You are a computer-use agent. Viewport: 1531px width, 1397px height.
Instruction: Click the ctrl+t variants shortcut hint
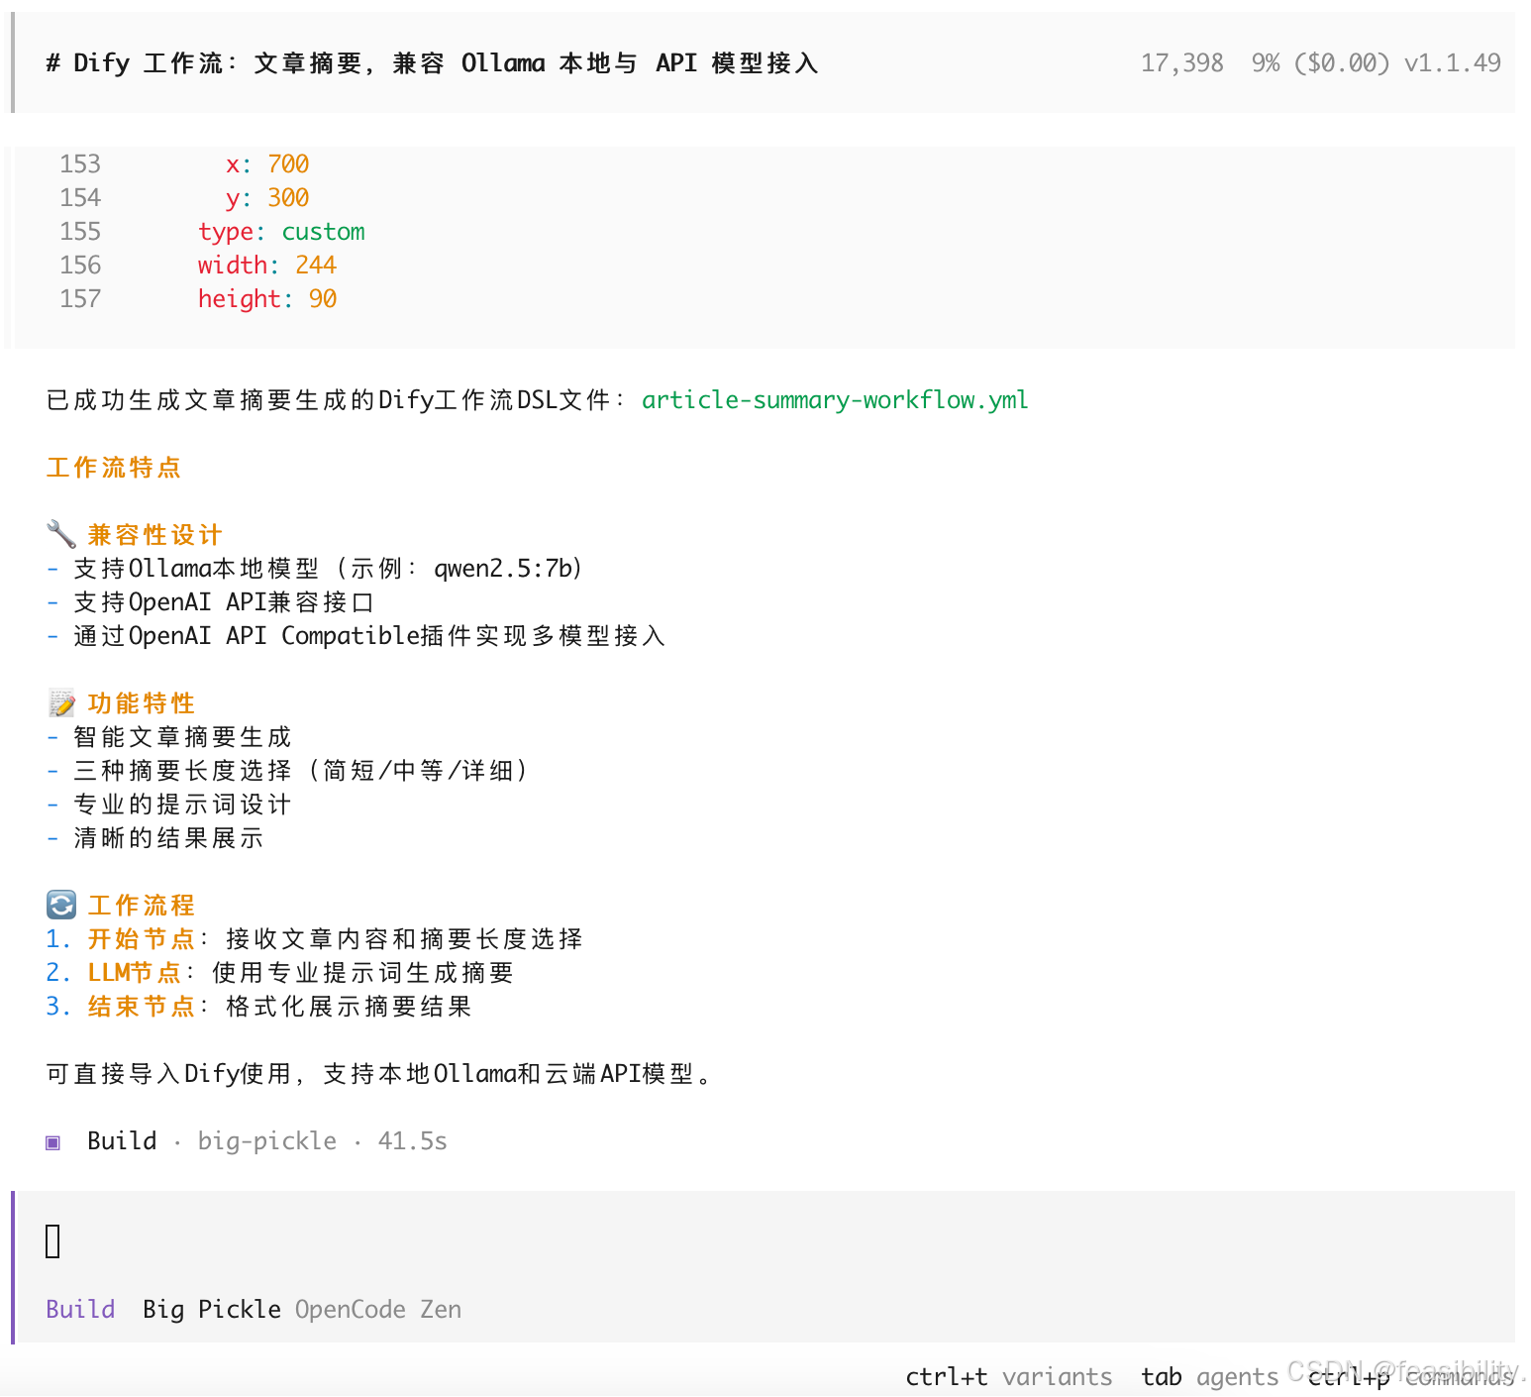[x=1009, y=1376]
